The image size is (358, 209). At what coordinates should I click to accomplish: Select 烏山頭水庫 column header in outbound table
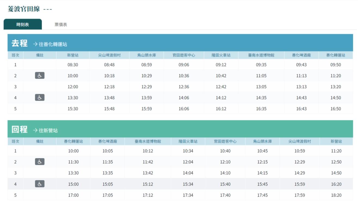[146, 55]
